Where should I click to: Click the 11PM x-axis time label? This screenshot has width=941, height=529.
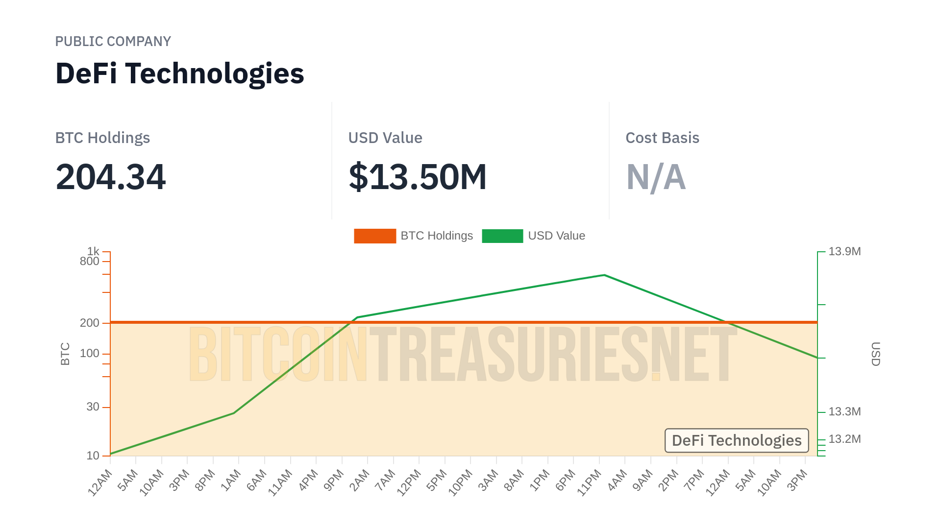[590, 482]
